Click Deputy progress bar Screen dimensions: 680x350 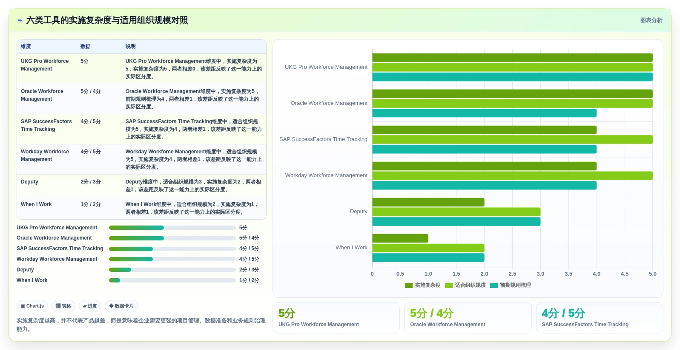(x=172, y=270)
